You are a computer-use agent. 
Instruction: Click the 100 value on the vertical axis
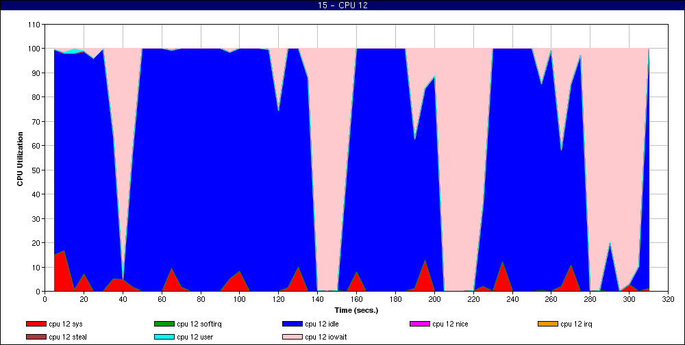click(35, 49)
